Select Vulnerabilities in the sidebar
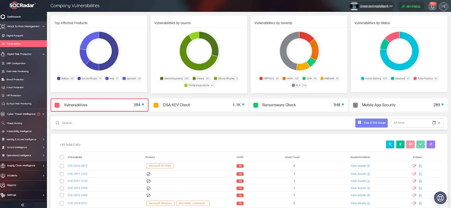This screenshot has width=451, height=208. pyautogui.click(x=23, y=44)
